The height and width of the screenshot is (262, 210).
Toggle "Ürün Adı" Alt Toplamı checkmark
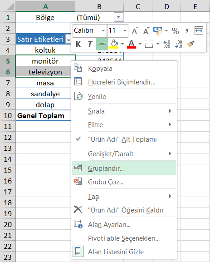(x=124, y=139)
